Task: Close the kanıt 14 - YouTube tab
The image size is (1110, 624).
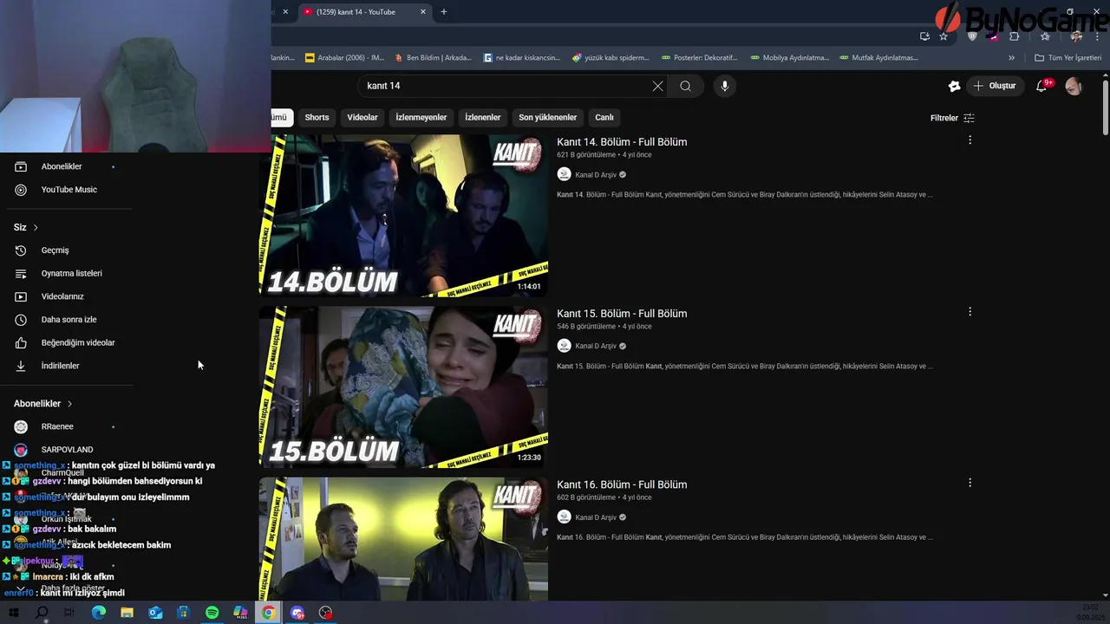Action: (423, 12)
